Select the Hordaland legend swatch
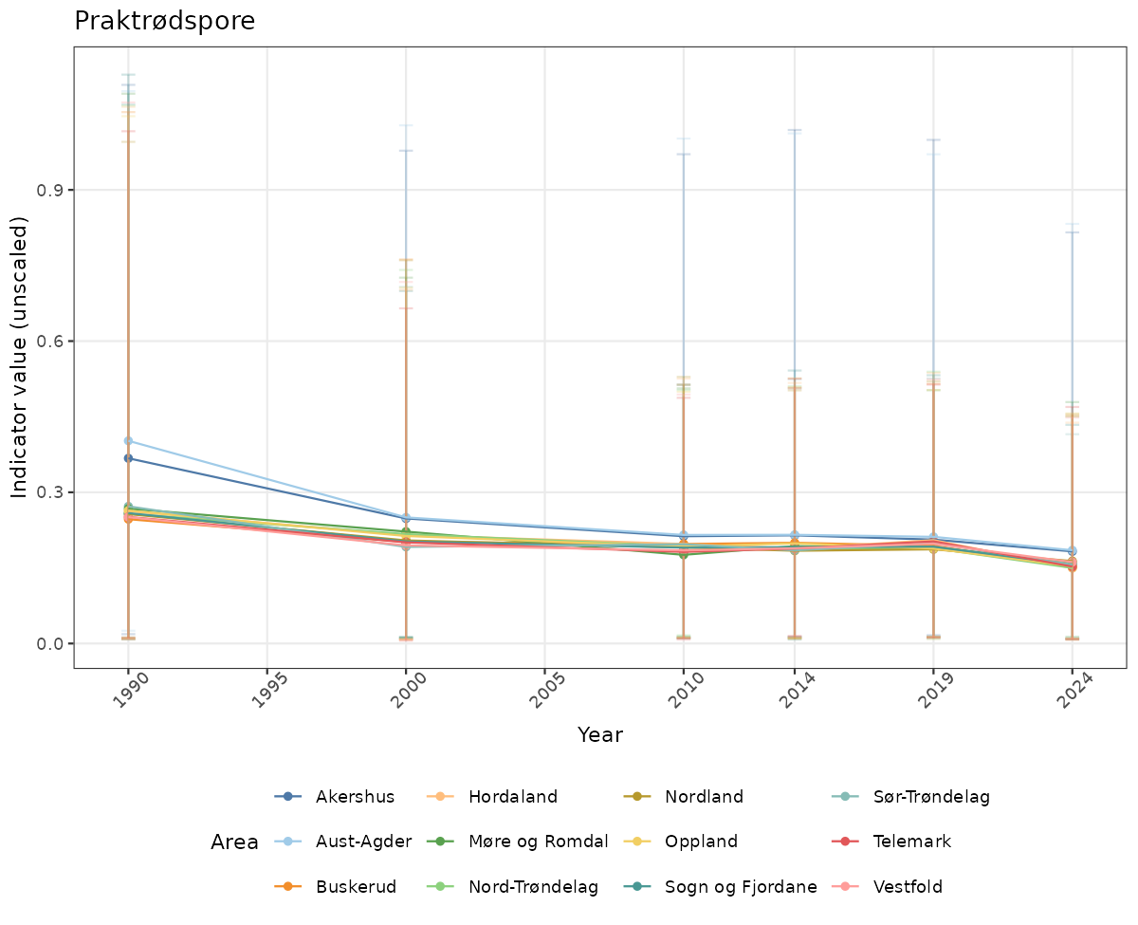 click(441, 797)
